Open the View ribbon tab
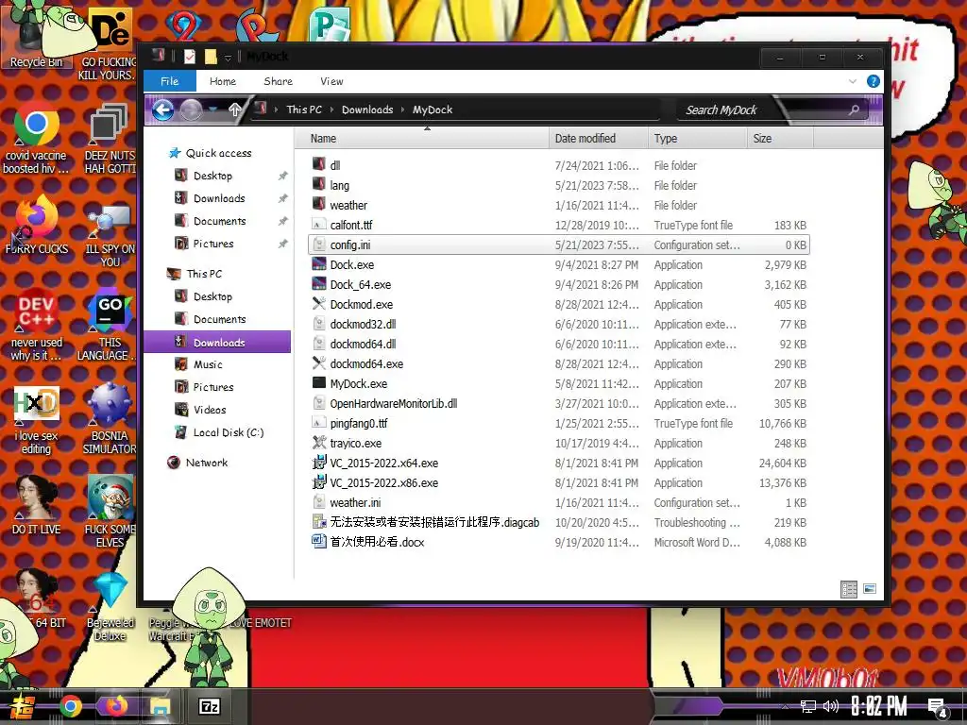 tap(331, 81)
